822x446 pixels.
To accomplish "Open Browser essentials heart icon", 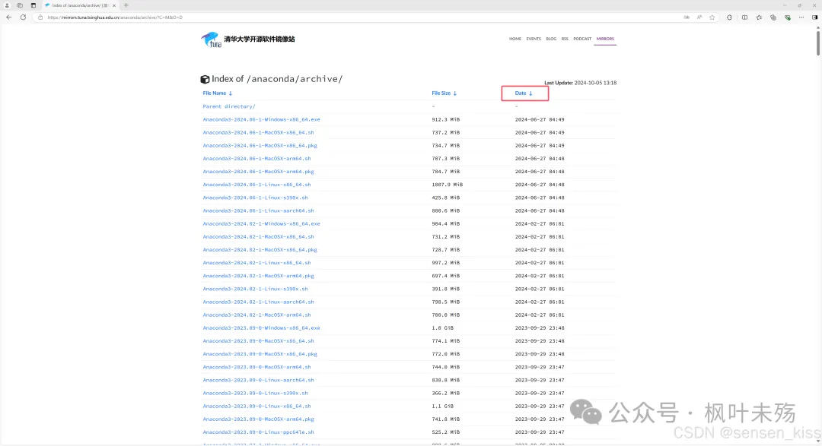I will (788, 17).
